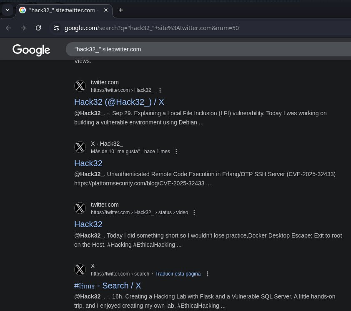This screenshot has width=351, height=311.
Task: Click X logo beside Docker Desktop Escape result
Action: pyautogui.click(x=80, y=208)
